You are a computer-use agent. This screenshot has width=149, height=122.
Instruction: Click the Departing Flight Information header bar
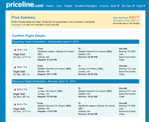click(x=75, y=42)
